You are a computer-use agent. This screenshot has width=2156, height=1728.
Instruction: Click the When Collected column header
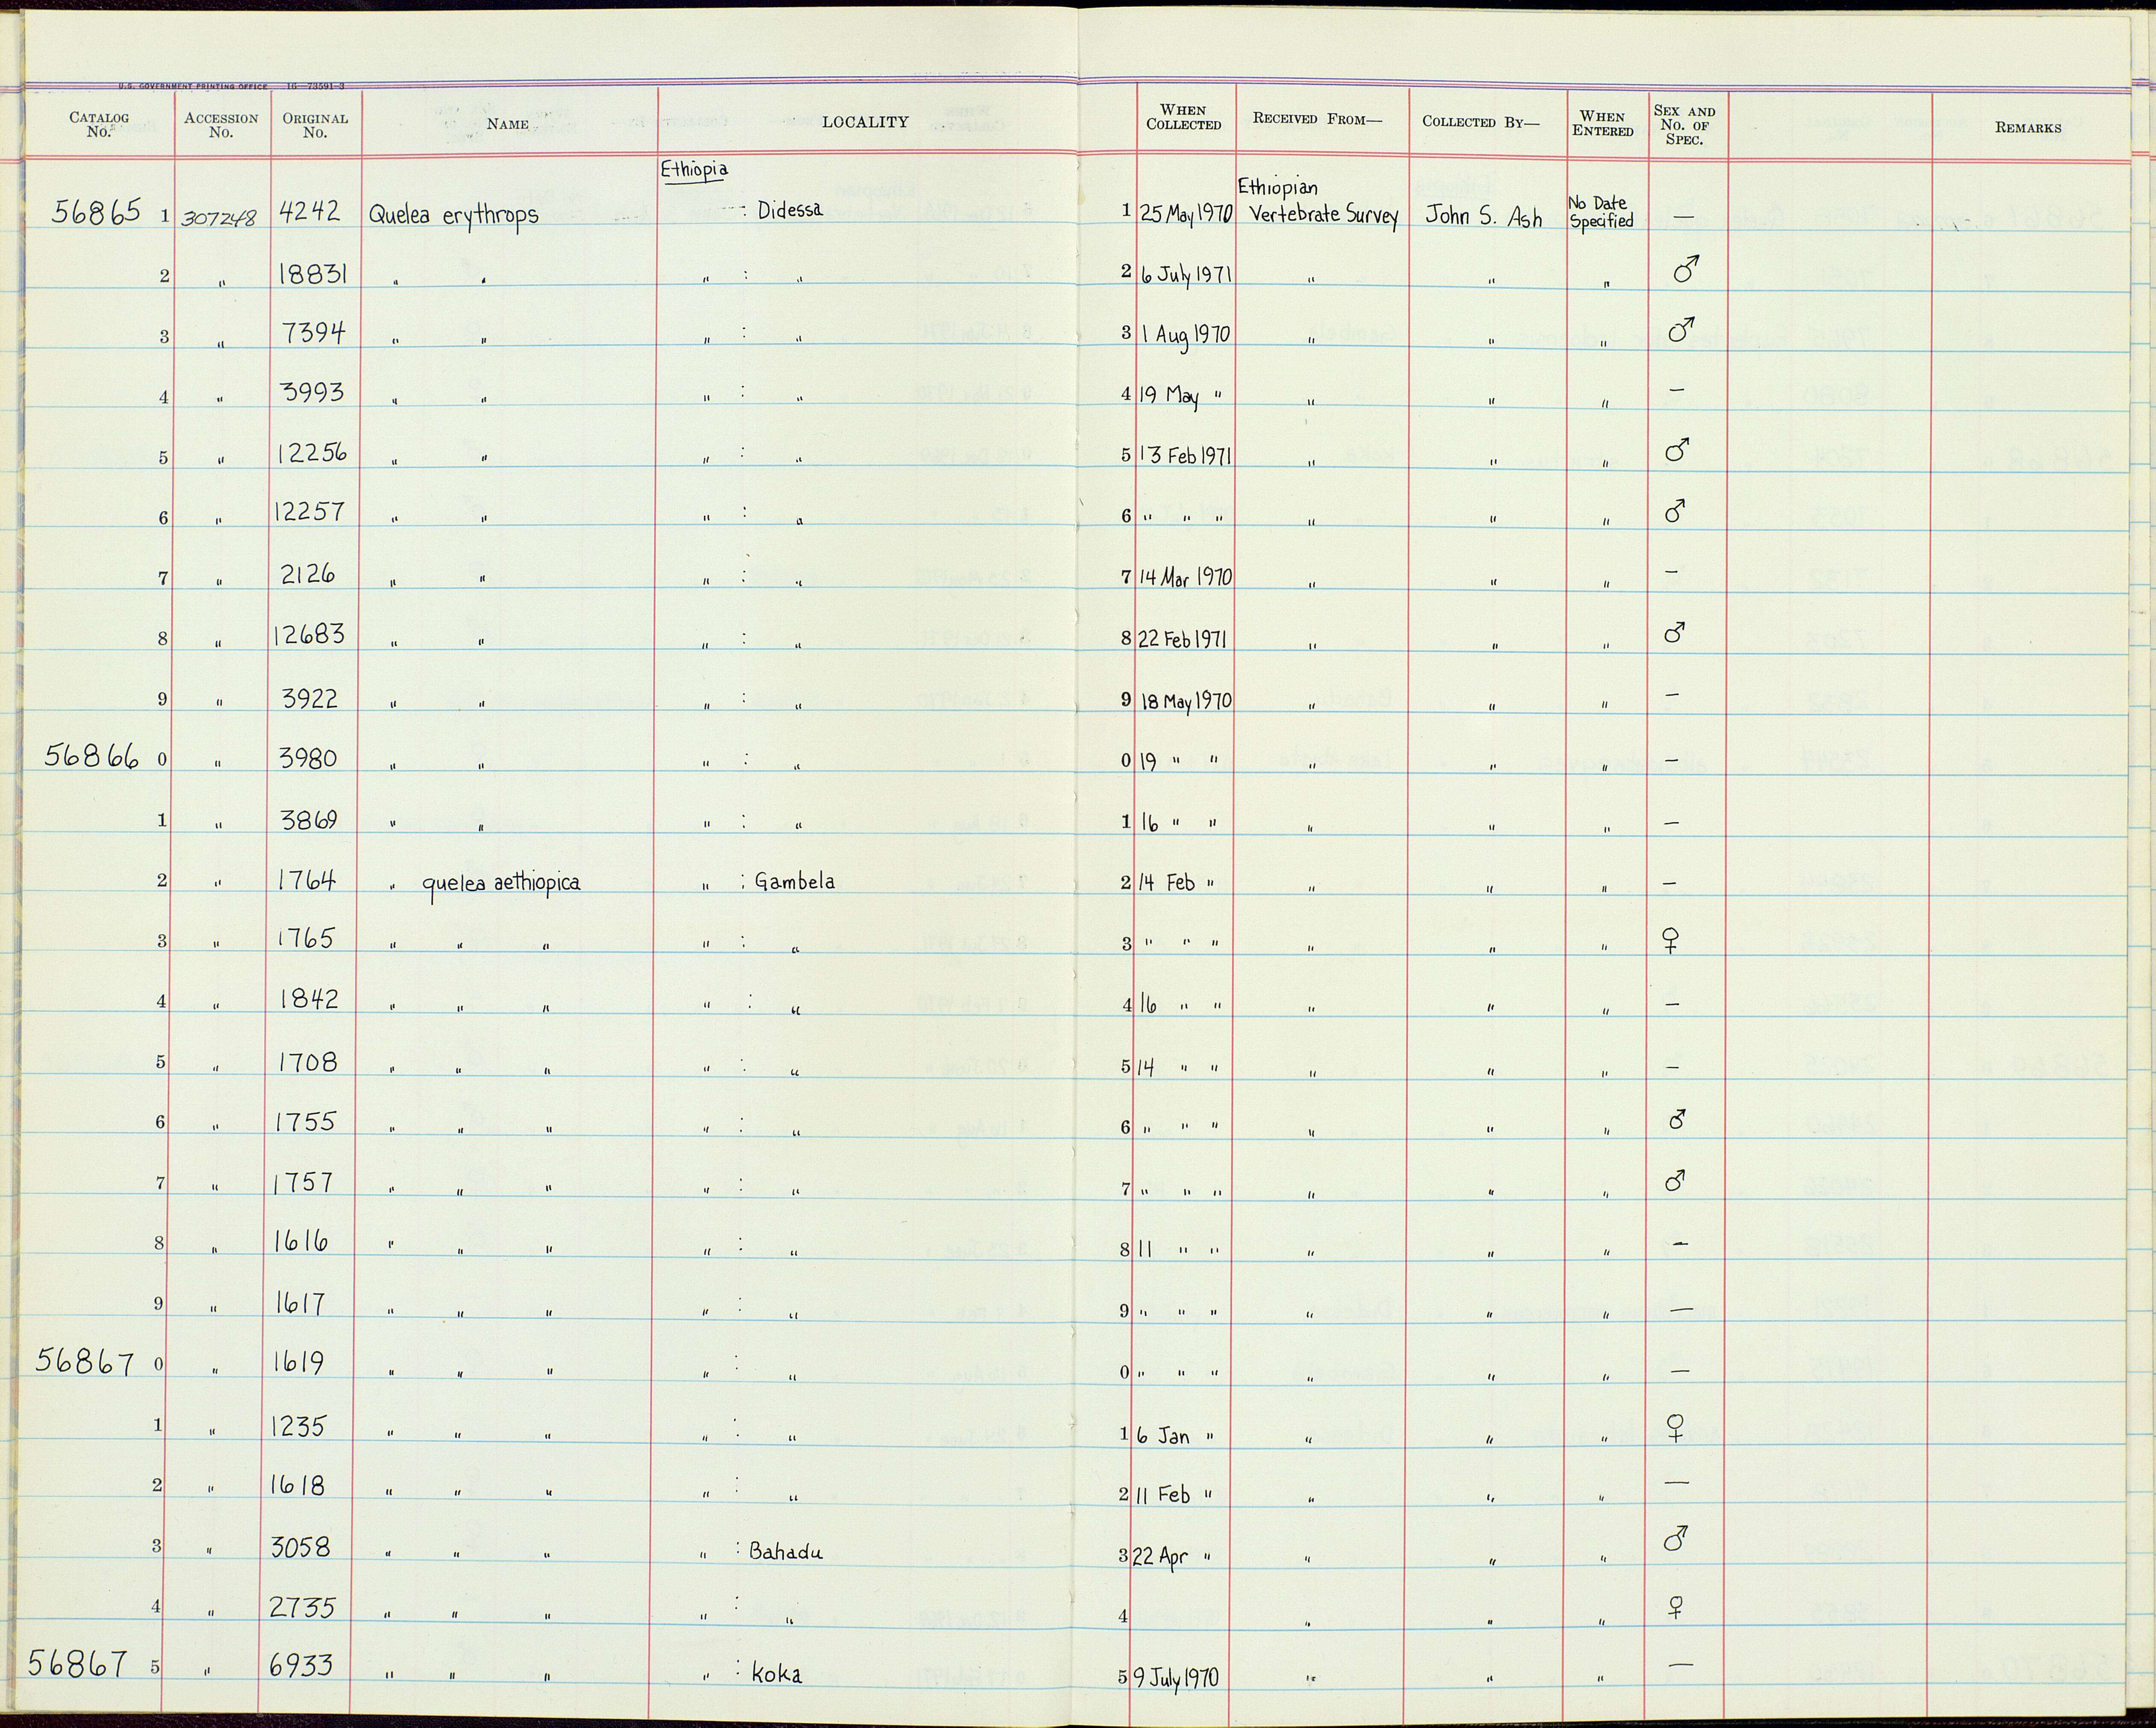(x=1184, y=118)
